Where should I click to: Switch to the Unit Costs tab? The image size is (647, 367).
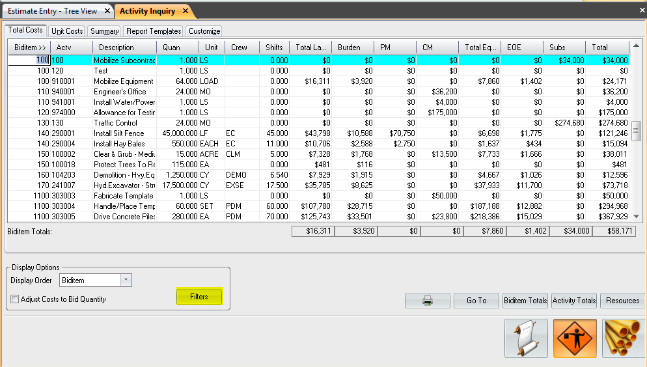(x=67, y=31)
